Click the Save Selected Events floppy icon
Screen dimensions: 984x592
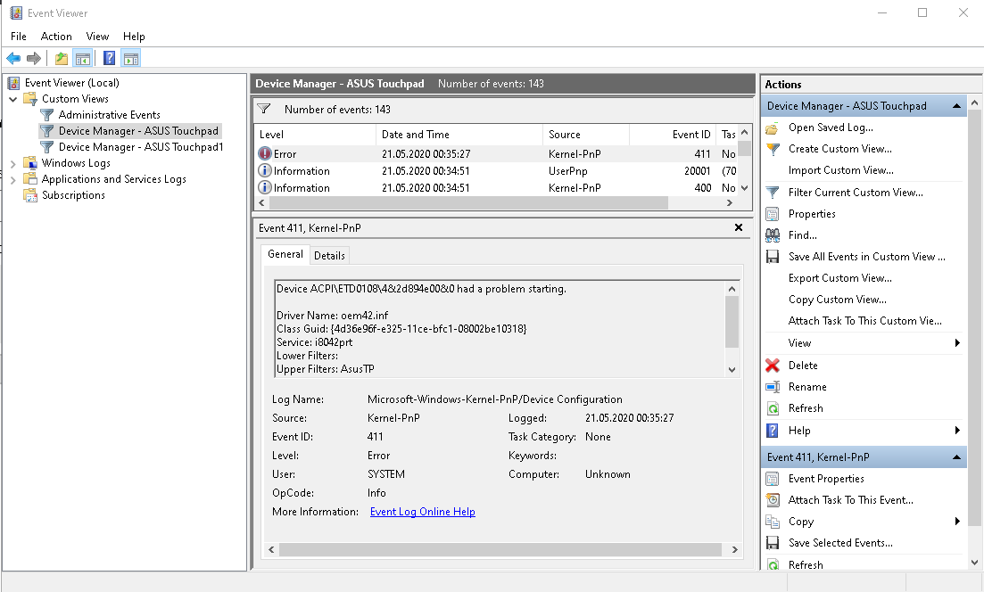point(773,542)
